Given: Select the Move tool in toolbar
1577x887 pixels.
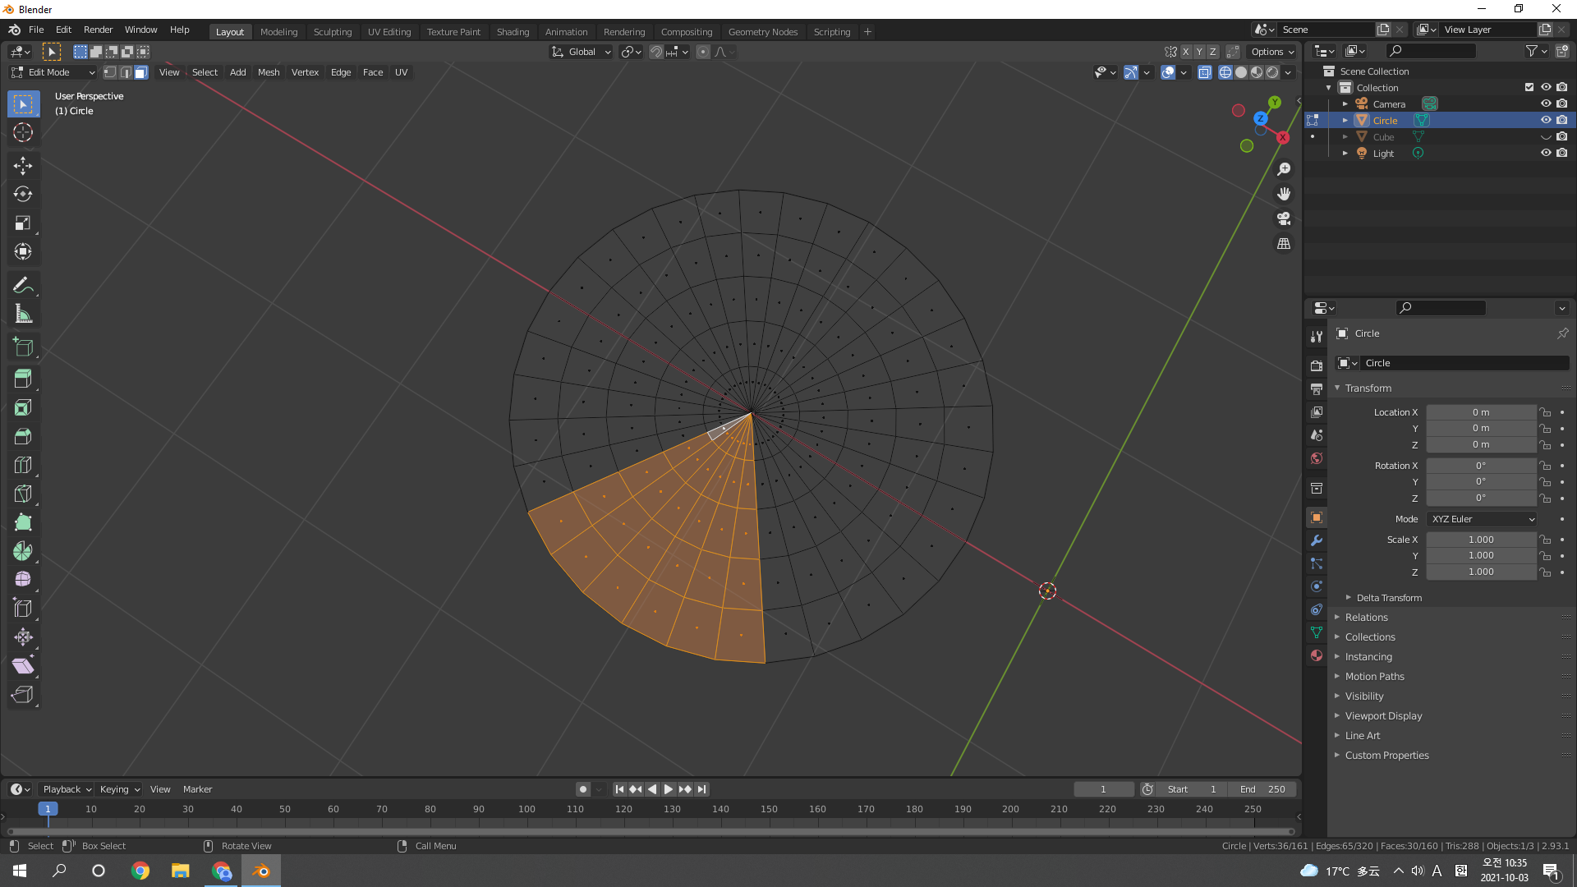Looking at the screenshot, I should (x=23, y=165).
